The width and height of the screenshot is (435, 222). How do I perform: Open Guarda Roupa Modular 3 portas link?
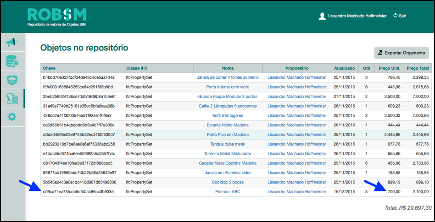[x=228, y=97]
